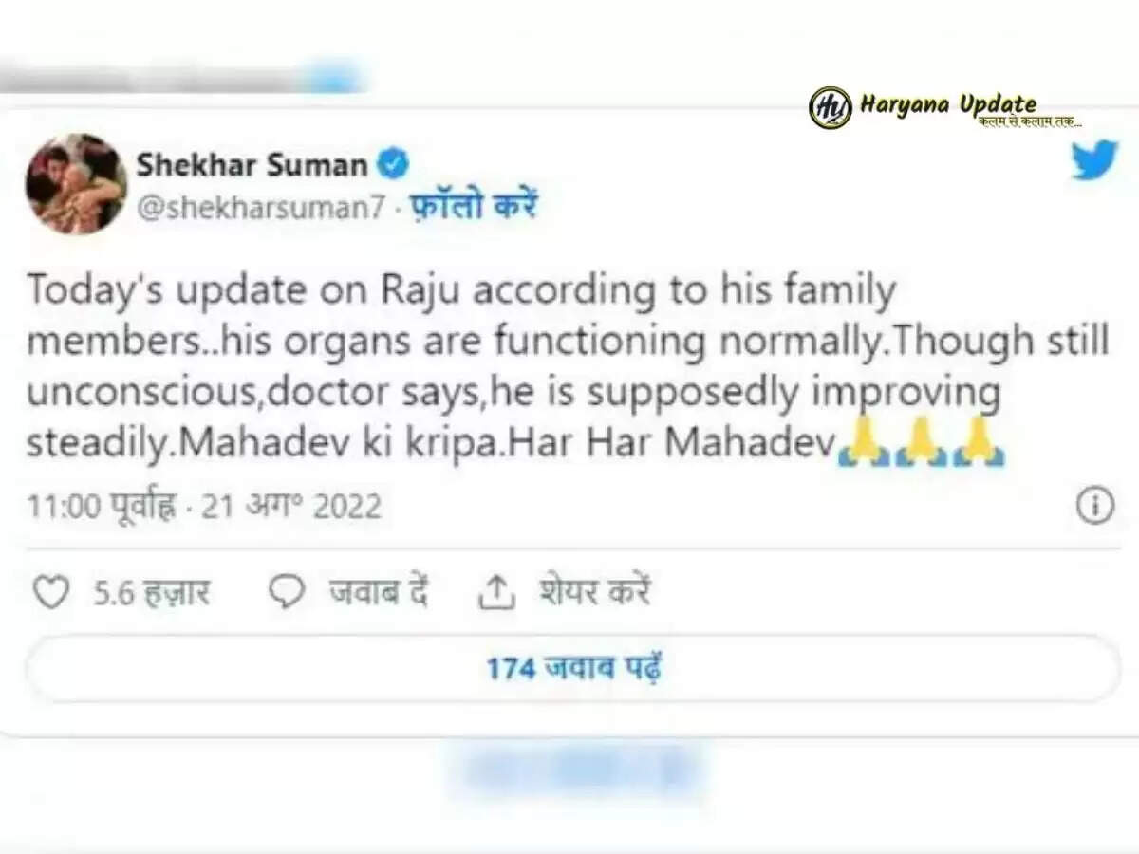Click the folded hands emojis
Viewport: 1139px width, 854px height.
click(x=922, y=443)
